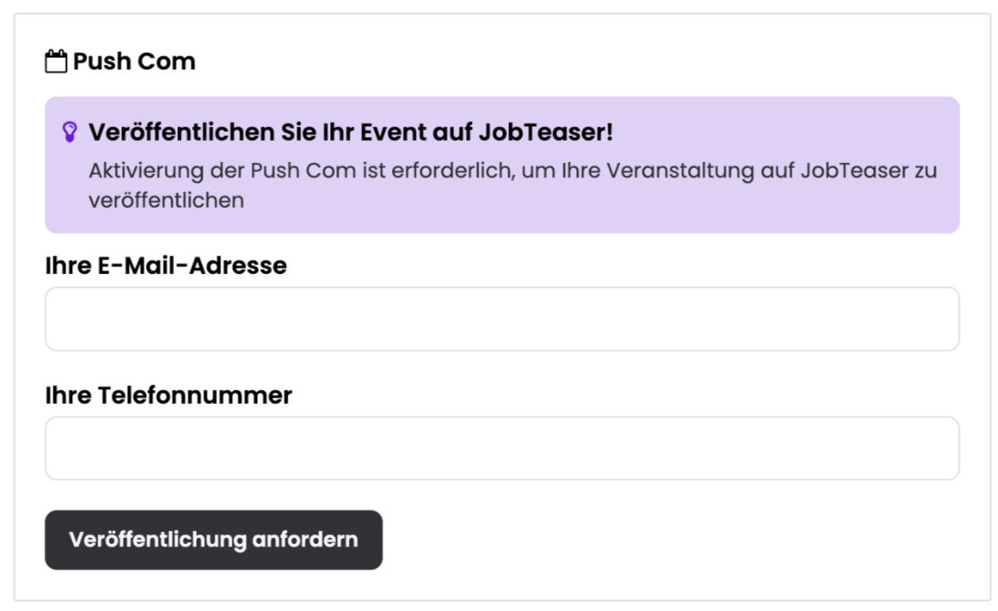998x611 pixels.
Task: Click the Ihre E-Mail-Adresse label
Action: (x=165, y=266)
